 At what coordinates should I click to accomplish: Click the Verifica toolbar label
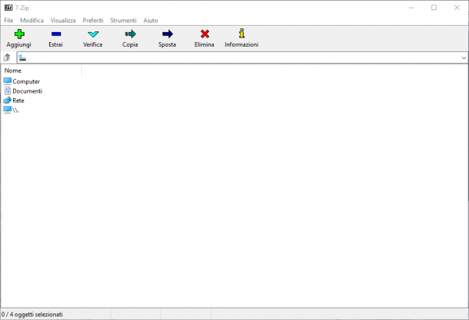[x=93, y=44]
